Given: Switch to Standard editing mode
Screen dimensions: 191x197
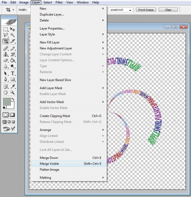Looking at the screenshot, I should [x=6, y=115].
